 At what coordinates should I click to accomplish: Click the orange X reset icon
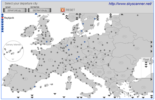pyautogui.click(x=63, y=10)
